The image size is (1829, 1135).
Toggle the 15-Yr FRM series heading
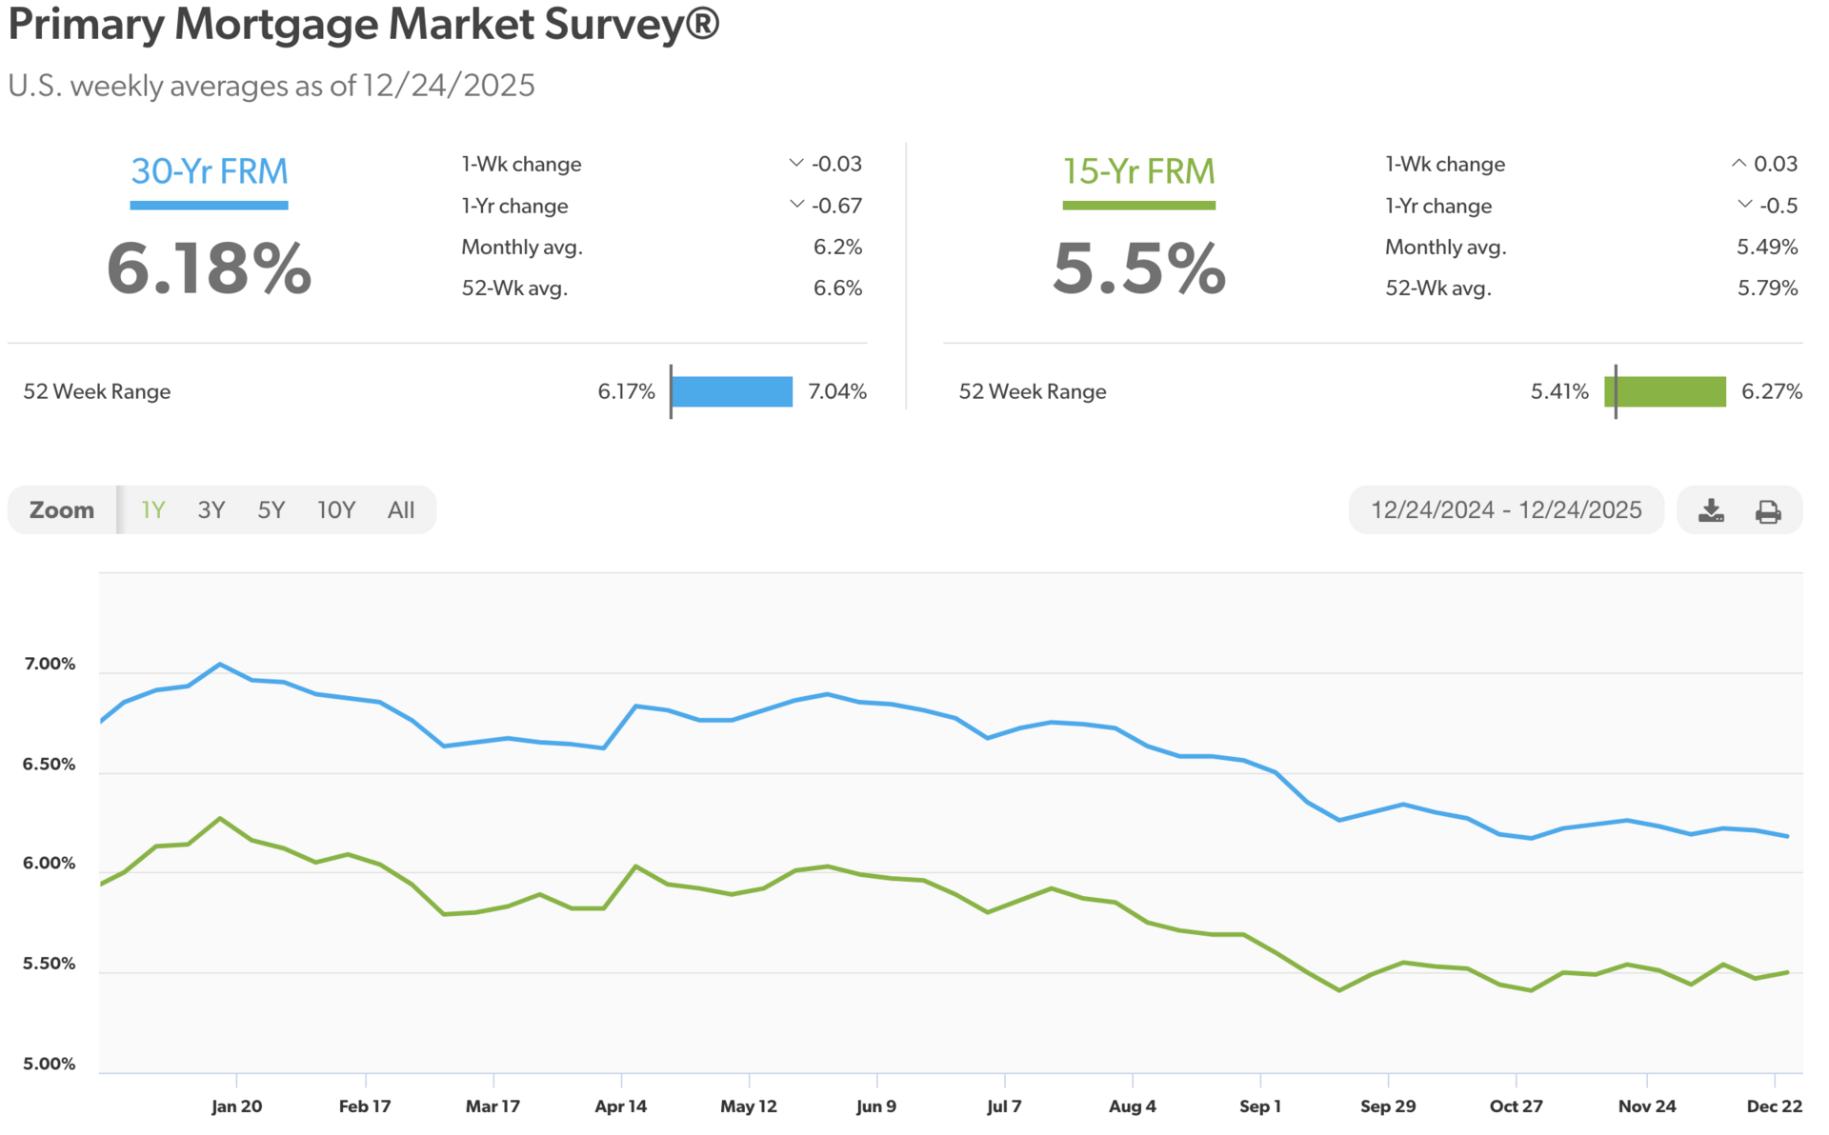point(1138,171)
